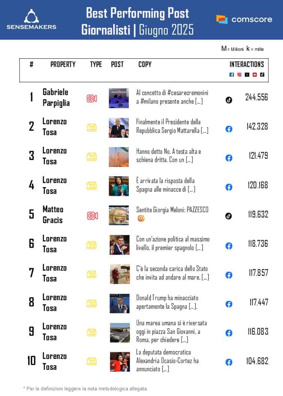
Task: Click the Instagram icon under INTERACTIONS header
Action: [239, 74]
